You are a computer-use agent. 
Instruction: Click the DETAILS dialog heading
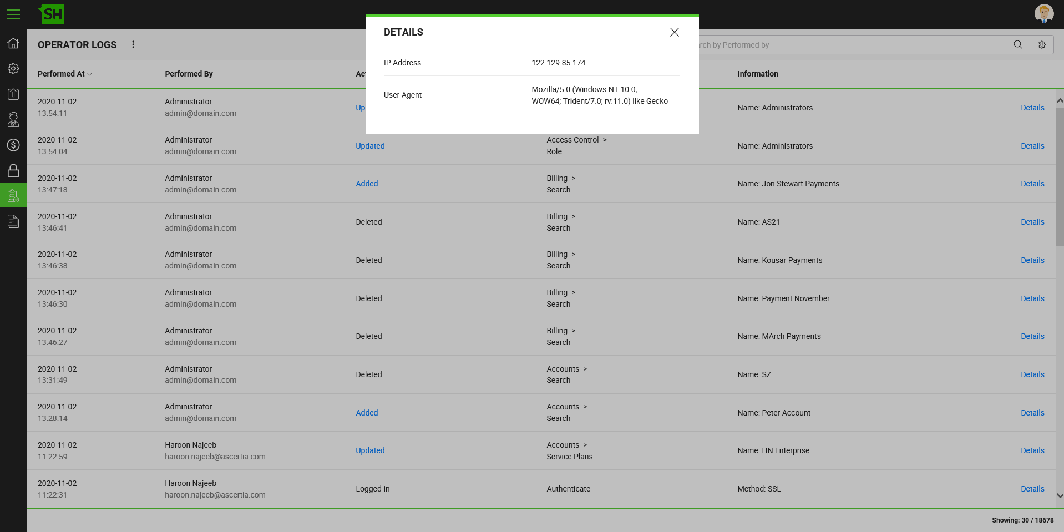pyautogui.click(x=403, y=32)
